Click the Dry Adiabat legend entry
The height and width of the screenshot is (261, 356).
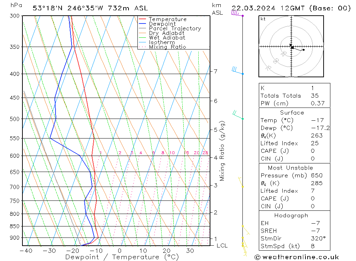tap(161, 33)
